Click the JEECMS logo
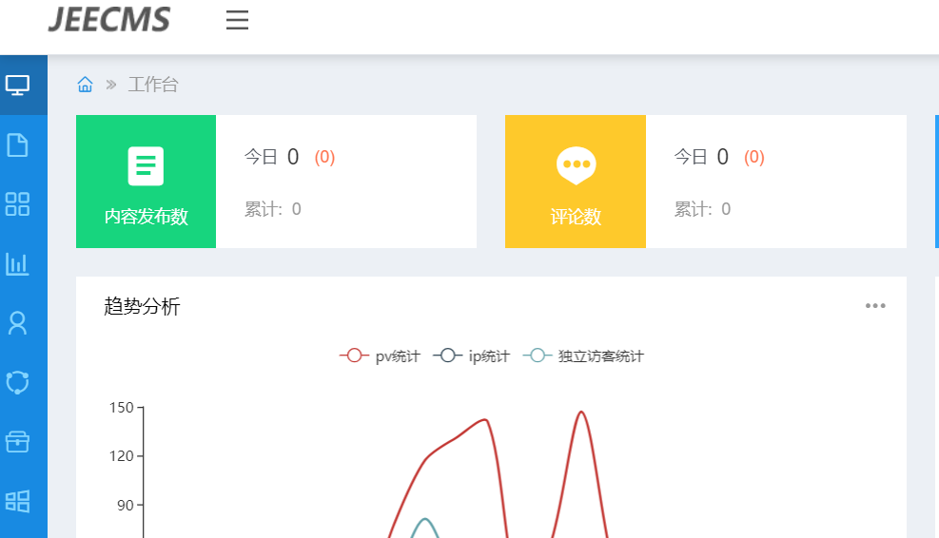 click(x=109, y=19)
